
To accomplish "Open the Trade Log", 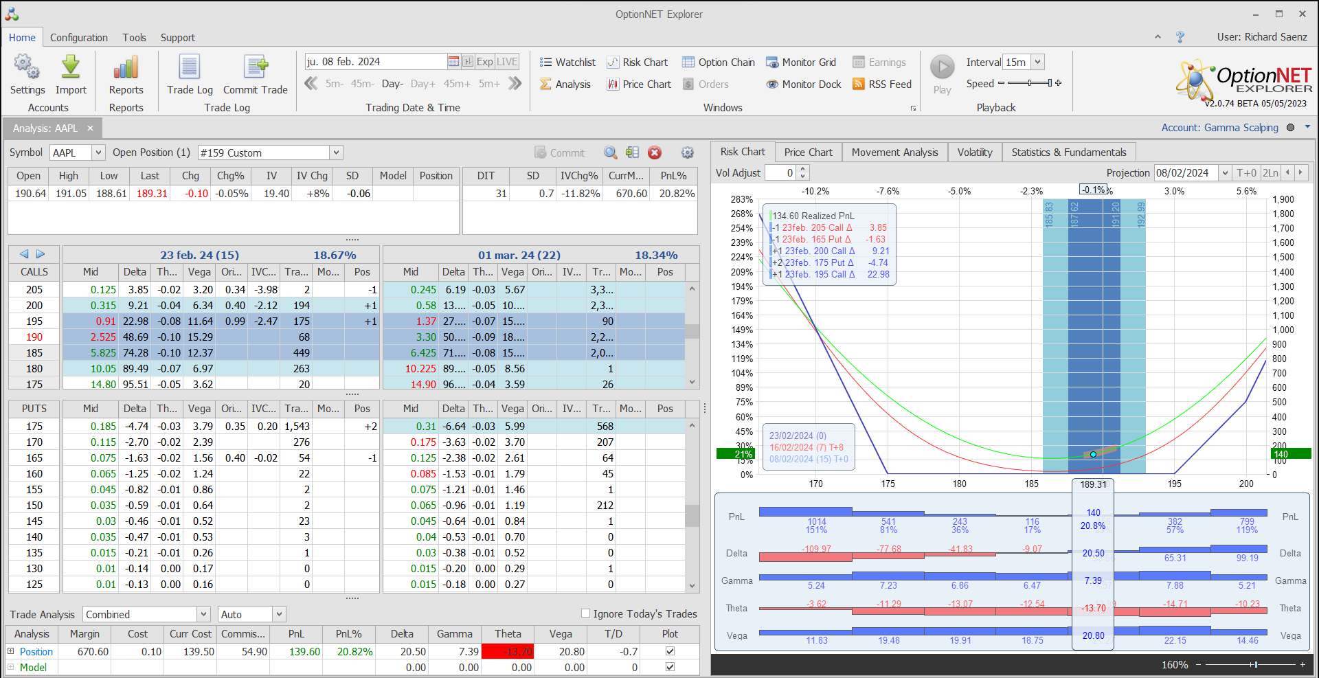I will [190, 74].
